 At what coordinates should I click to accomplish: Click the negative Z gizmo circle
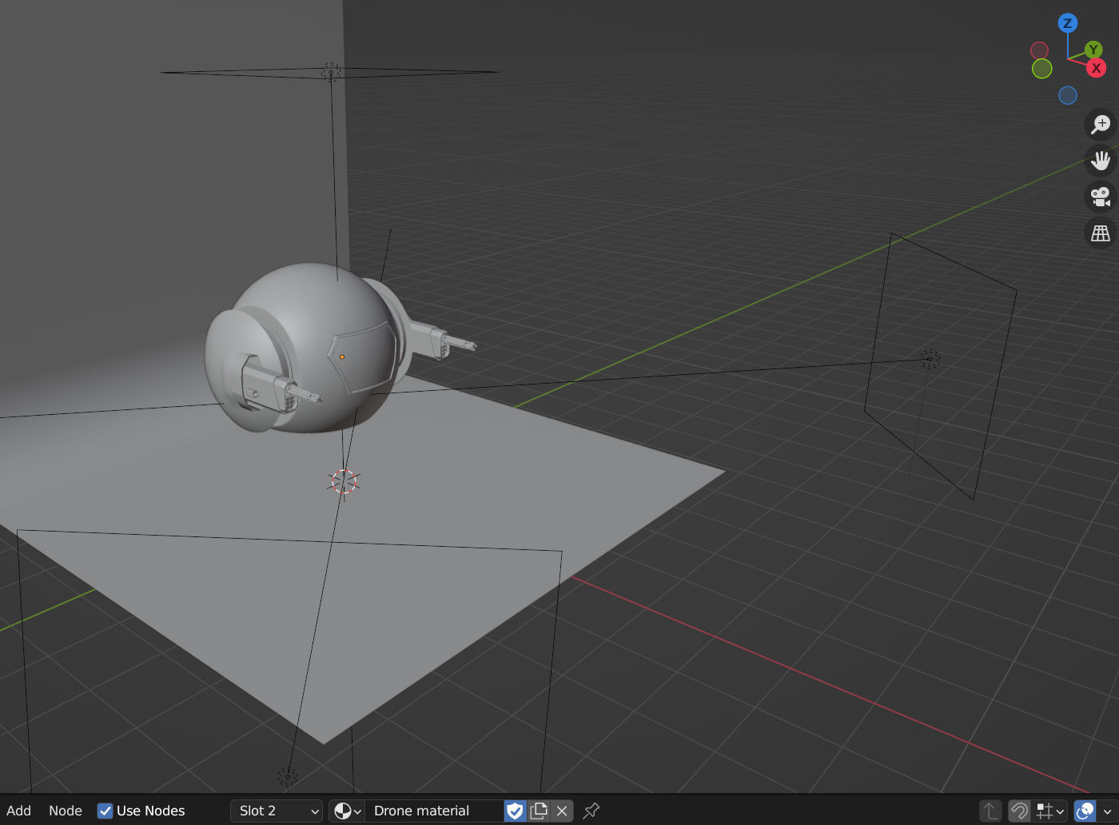point(1068,96)
